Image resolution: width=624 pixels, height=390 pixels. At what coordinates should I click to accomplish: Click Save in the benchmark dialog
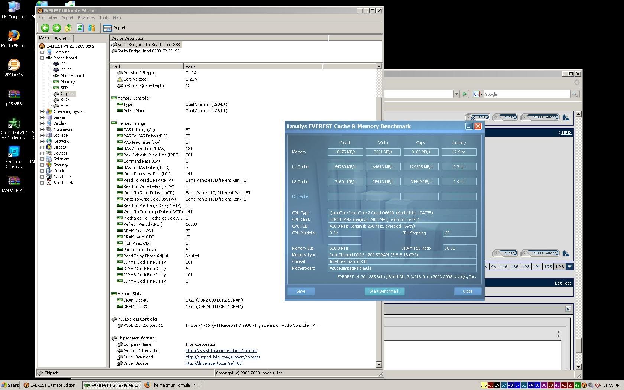301,291
